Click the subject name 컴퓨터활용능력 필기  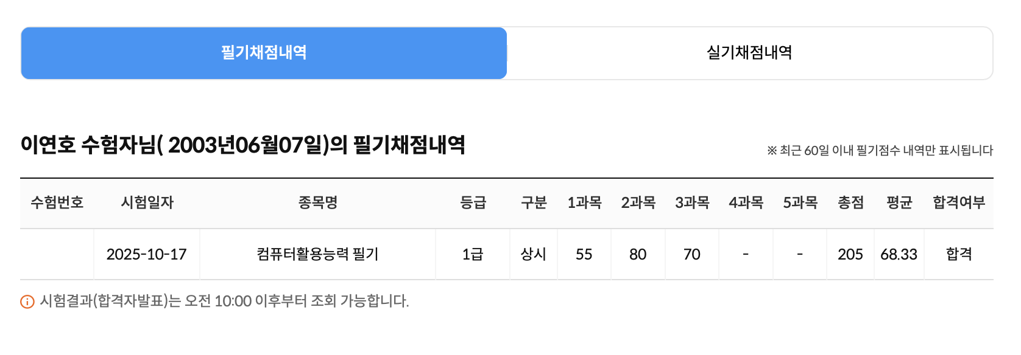coord(317,254)
